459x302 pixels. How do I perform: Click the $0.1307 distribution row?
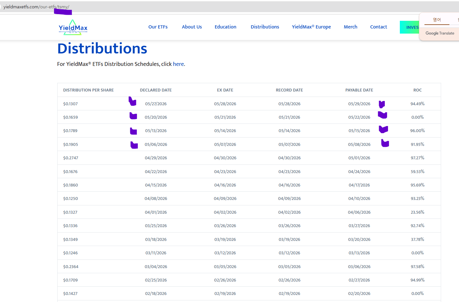click(x=249, y=104)
